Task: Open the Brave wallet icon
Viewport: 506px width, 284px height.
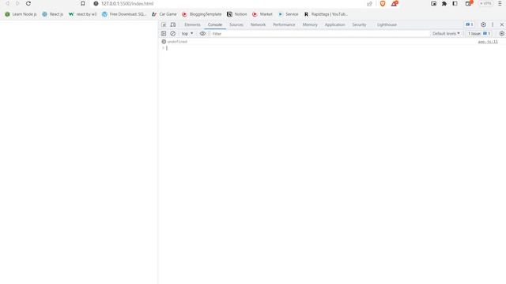Action: pos(468,3)
